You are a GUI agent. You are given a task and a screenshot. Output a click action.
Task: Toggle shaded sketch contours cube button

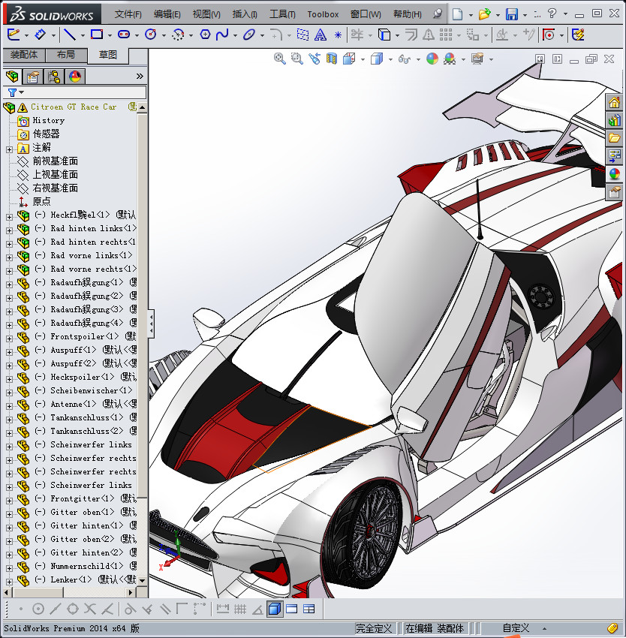click(x=275, y=609)
